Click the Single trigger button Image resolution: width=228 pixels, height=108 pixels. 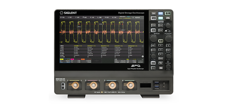(161, 30)
